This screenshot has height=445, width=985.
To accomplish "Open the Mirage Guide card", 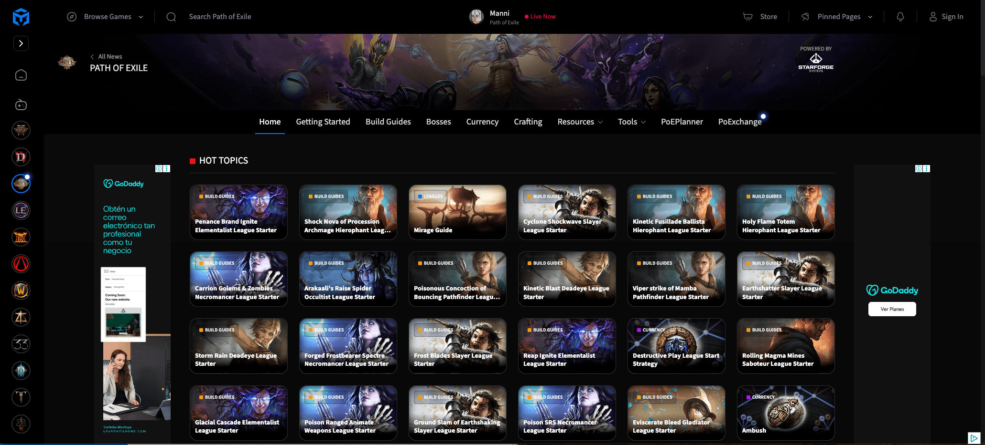I will [457, 212].
